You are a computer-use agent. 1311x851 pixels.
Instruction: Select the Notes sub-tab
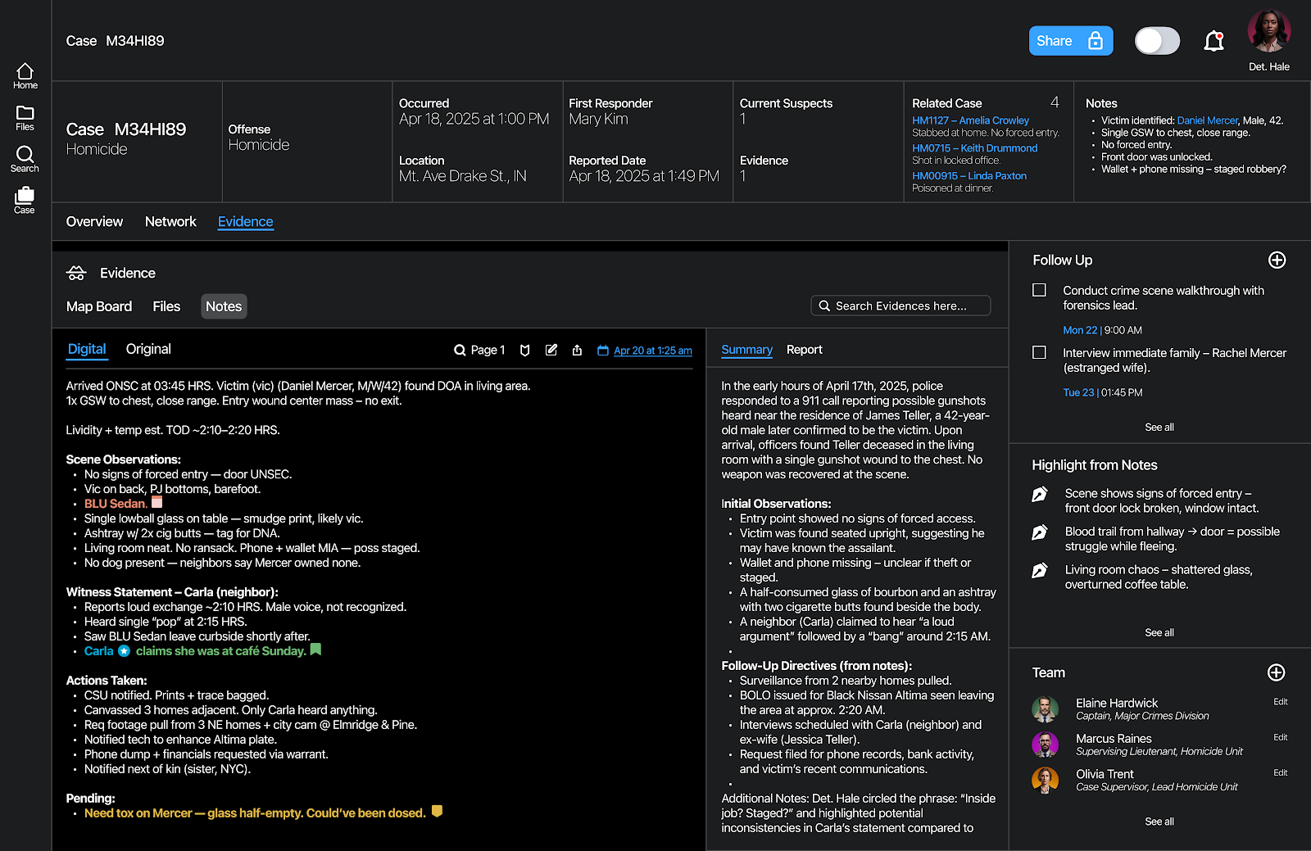pos(224,306)
